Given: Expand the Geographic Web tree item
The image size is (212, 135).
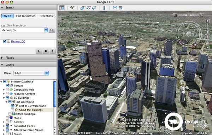Looking at the screenshot, I should click(4, 90).
